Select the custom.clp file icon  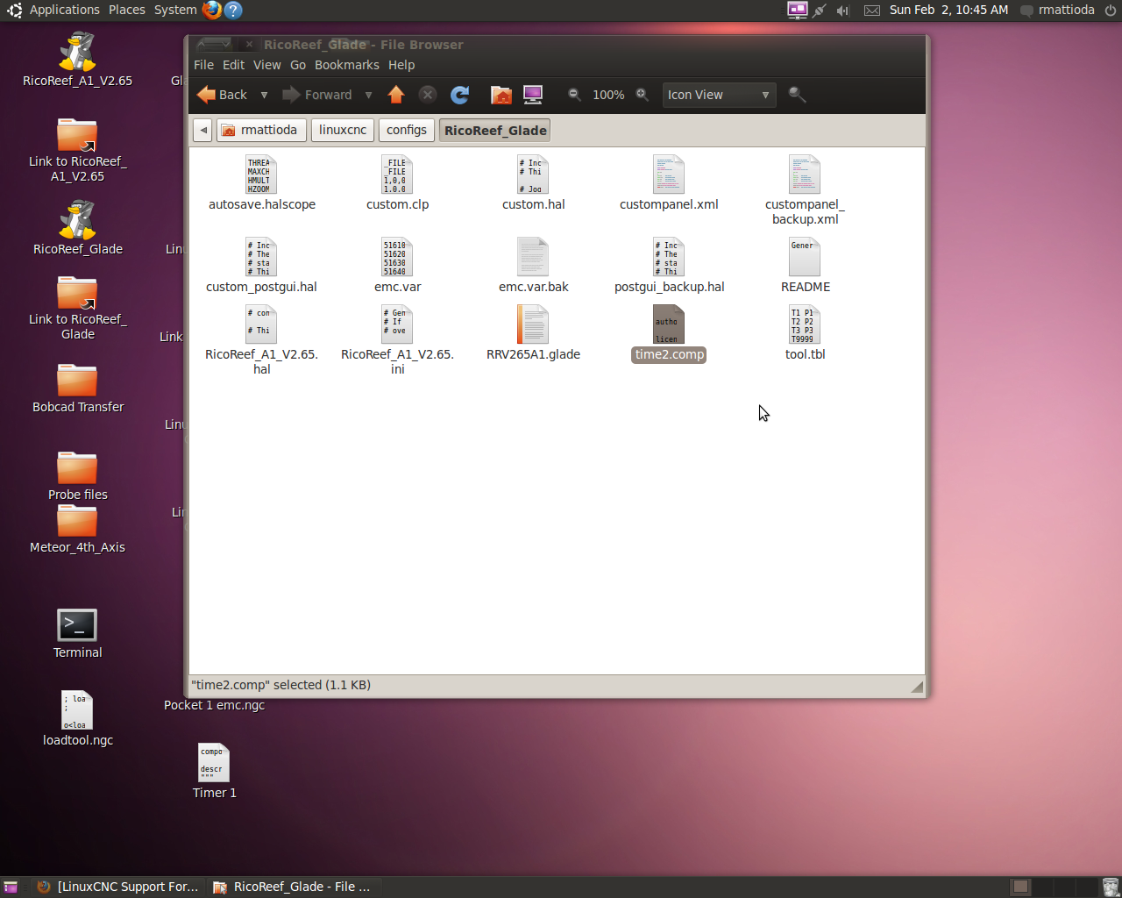pos(397,175)
